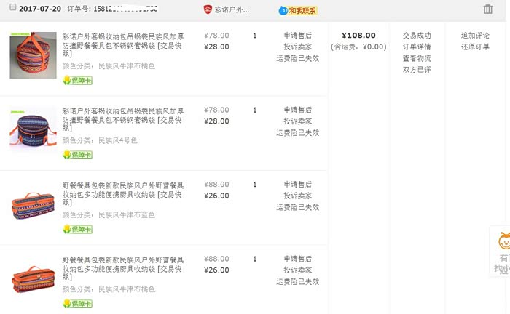Image resolution: width=510 pixels, height=314 pixels.
Task: Click 运费险已失效 for the first pot bag item
Action: [x=297, y=58]
